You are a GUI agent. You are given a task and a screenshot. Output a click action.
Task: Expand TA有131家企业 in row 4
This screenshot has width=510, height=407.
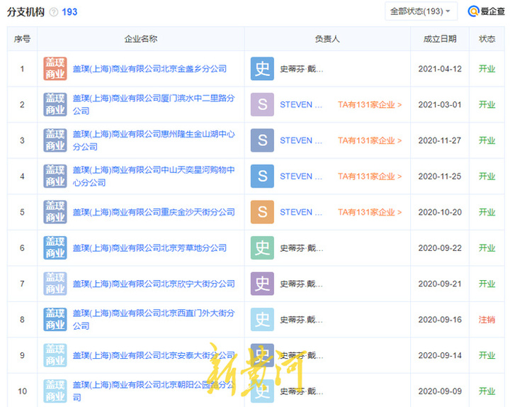[x=369, y=176]
